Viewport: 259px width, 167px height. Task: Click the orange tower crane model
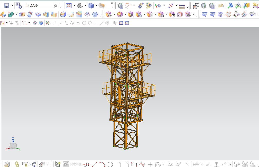coord(127,96)
